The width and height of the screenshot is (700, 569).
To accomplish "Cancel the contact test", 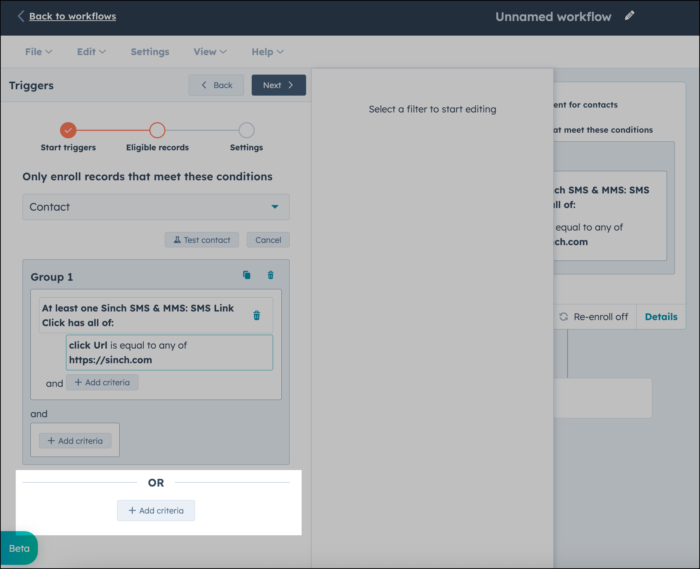I will [x=268, y=240].
